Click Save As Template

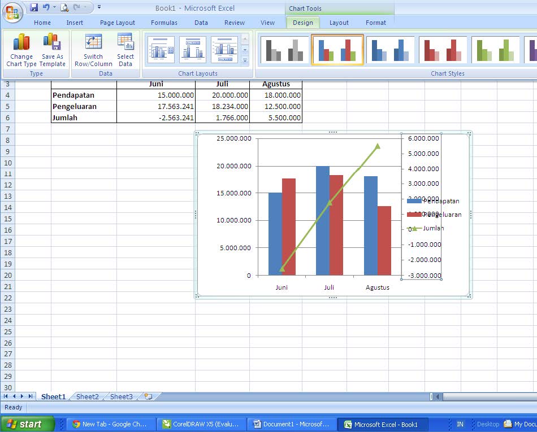pos(53,50)
